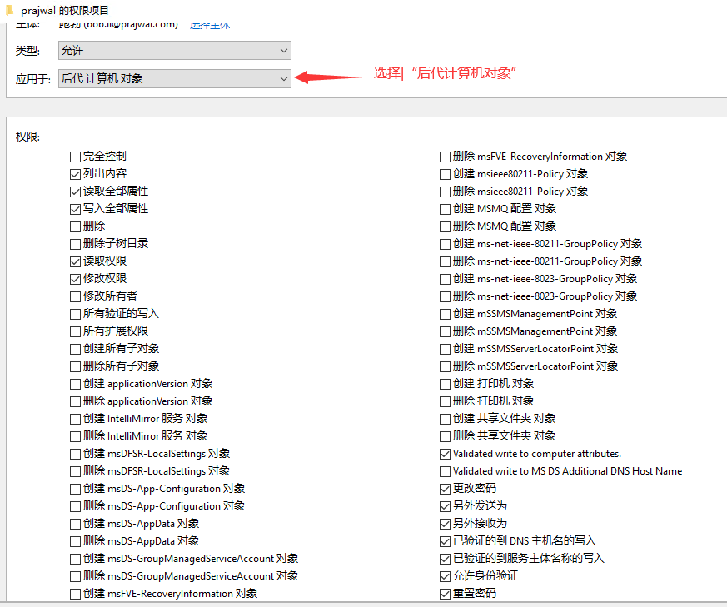Uncheck the 写入全部属性 checkbox

[75, 209]
